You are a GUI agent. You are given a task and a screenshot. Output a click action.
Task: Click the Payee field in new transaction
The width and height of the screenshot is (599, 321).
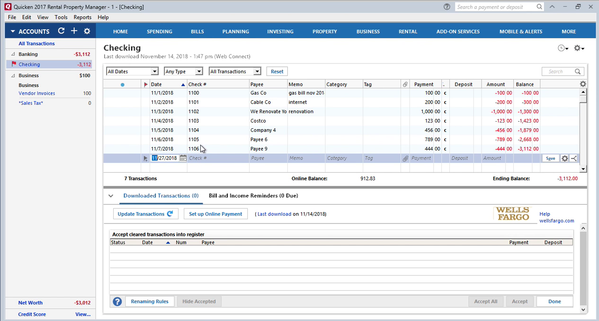point(268,158)
